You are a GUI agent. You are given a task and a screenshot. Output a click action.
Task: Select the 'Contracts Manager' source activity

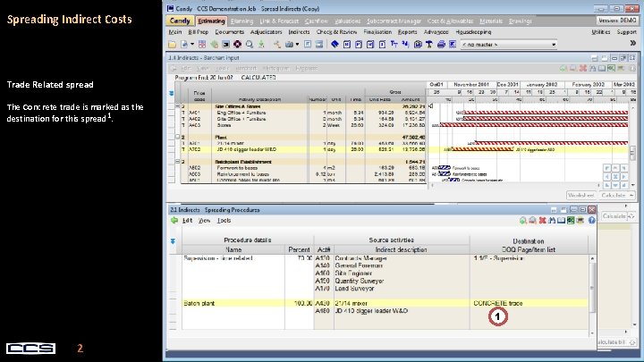tap(360, 258)
